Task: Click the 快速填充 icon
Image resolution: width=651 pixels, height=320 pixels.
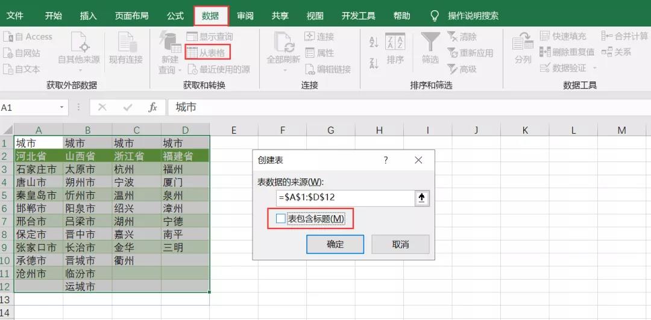Action: pyautogui.click(x=545, y=36)
